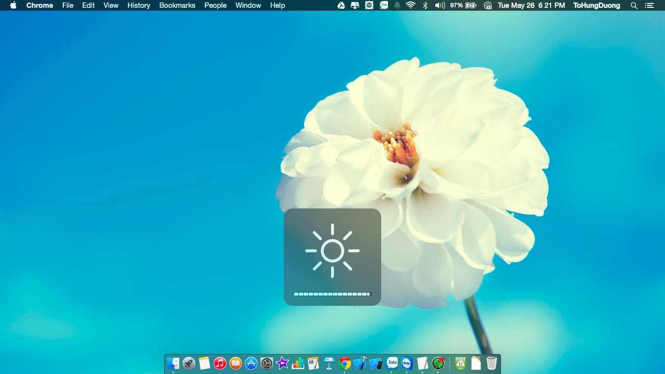Click the Google Drive menu bar icon
This screenshot has height=374, width=665.
click(341, 5)
